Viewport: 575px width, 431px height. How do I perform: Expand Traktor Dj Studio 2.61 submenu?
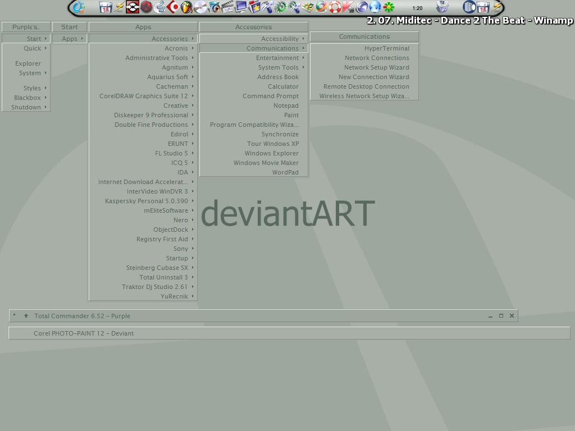tap(143, 287)
